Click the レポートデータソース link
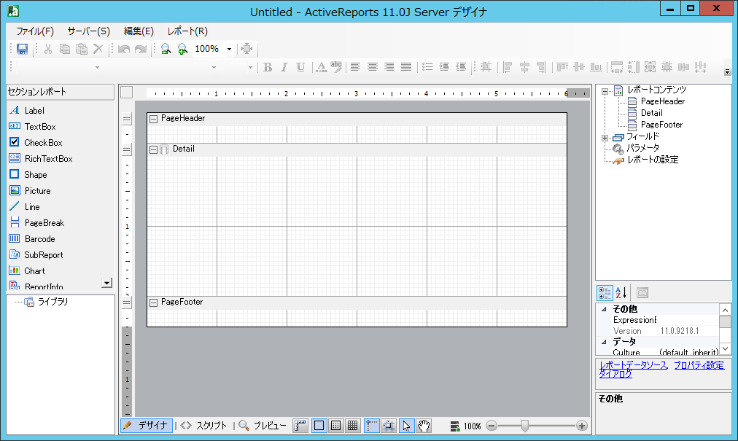Image resolution: width=738 pixels, height=441 pixels. pyautogui.click(x=632, y=365)
